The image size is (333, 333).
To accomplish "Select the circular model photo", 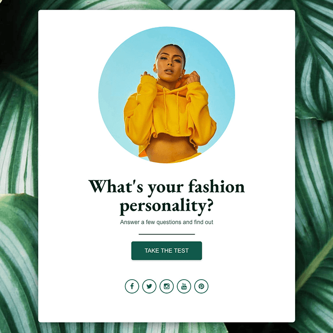I will pos(167,95).
